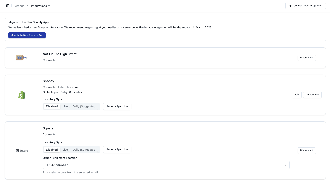Click the Square logo
Viewport: 330px width, 187px height.
pyautogui.click(x=22, y=151)
